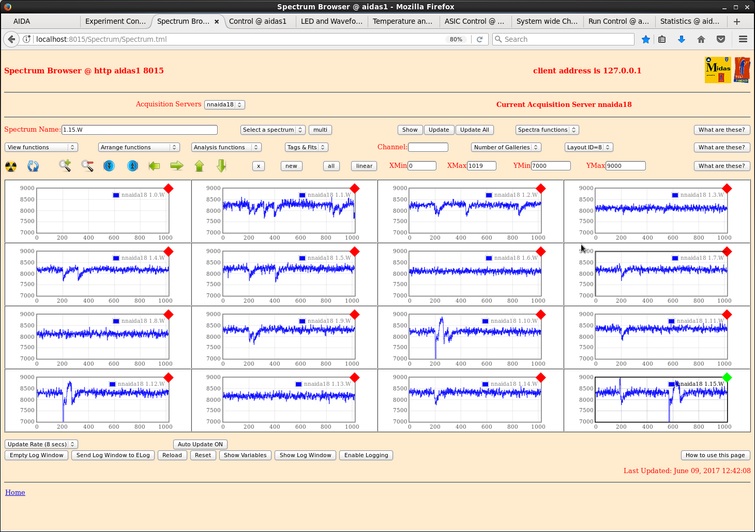
Task: Close the Spectrum Browser tab
Action: pyautogui.click(x=217, y=21)
